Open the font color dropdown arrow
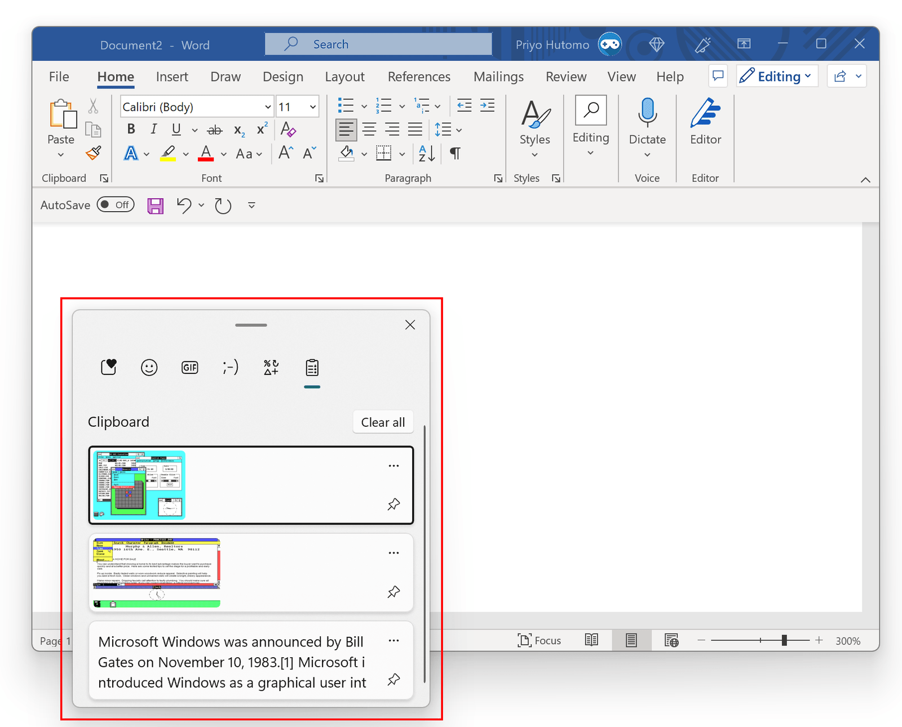The height and width of the screenshot is (727, 902). 224,154
